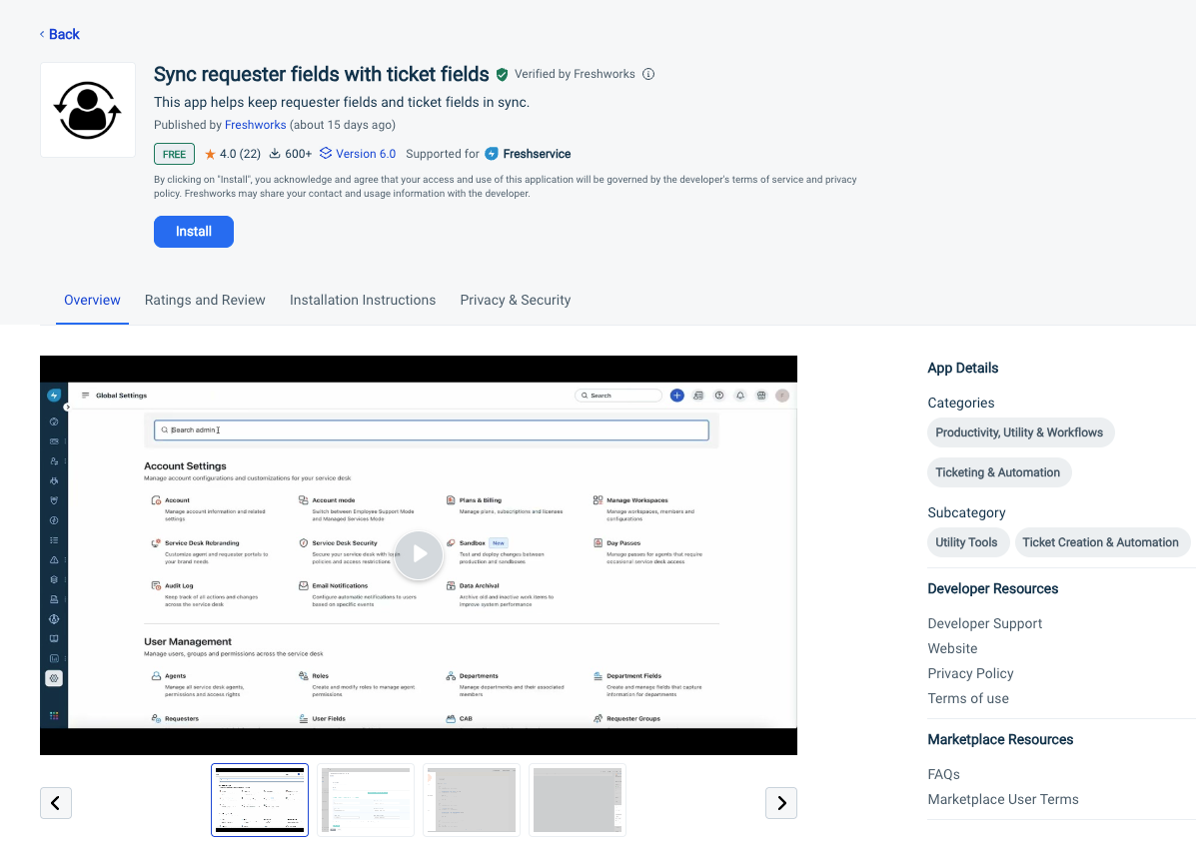Click the 'App Details' heading

point(962,369)
